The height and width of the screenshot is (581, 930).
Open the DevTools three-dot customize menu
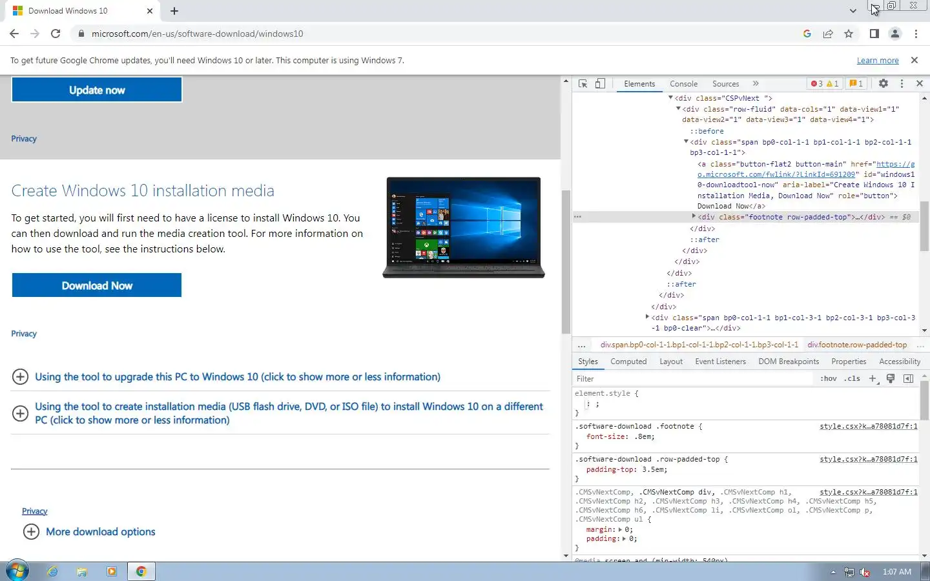[x=902, y=84]
